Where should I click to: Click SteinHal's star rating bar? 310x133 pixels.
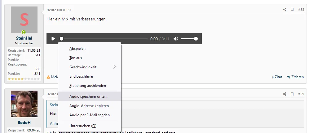tap(24, 79)
